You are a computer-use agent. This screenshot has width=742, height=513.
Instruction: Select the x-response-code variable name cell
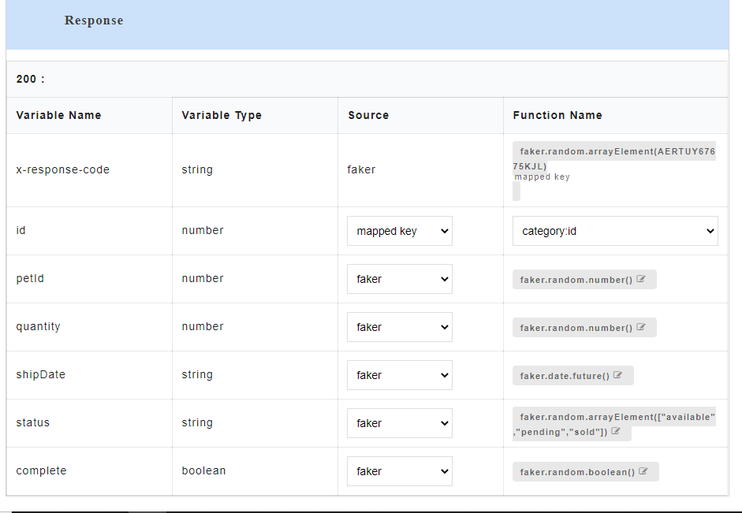click(63, 169)
